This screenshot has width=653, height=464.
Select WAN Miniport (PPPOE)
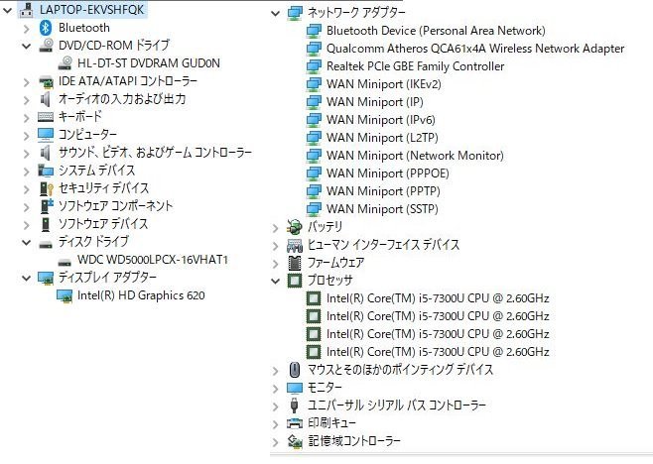(388, 174)
